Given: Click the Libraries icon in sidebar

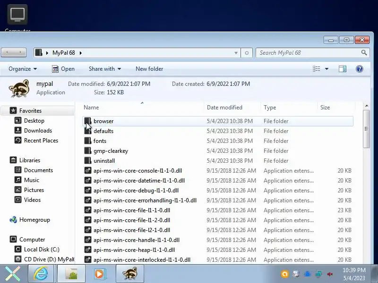Looking at the screenshot, I should tap(13, 160).
